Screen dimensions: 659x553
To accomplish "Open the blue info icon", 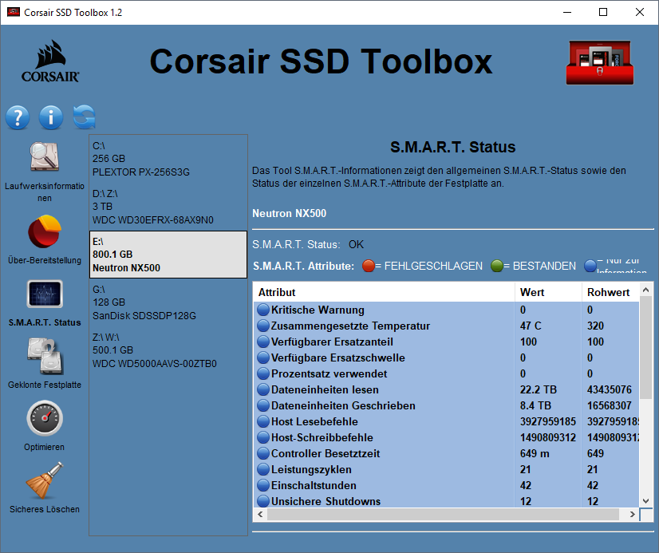I will coord(50,117).
